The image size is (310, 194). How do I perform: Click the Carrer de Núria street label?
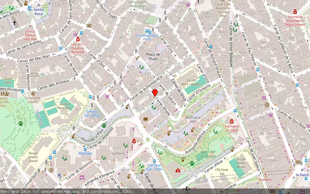71,64
